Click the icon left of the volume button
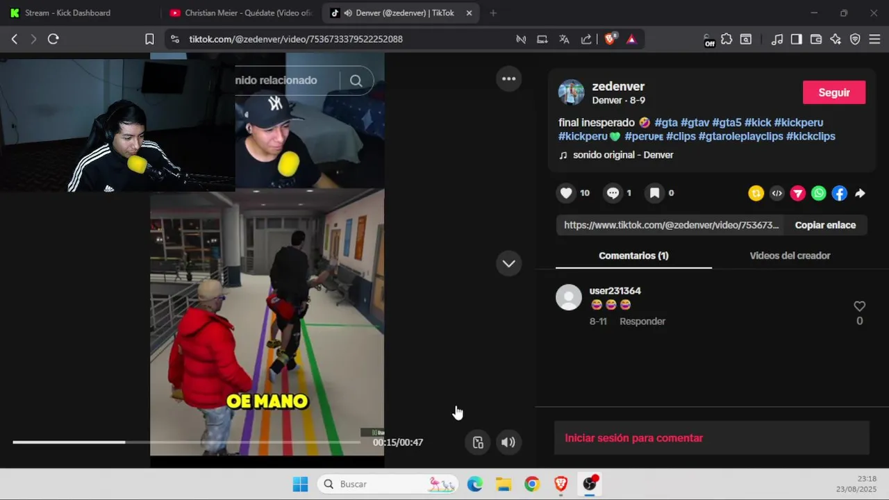Image resolution: width=889 pixels, height=500 pixels. pyautogui.click(x=478, y=442)
